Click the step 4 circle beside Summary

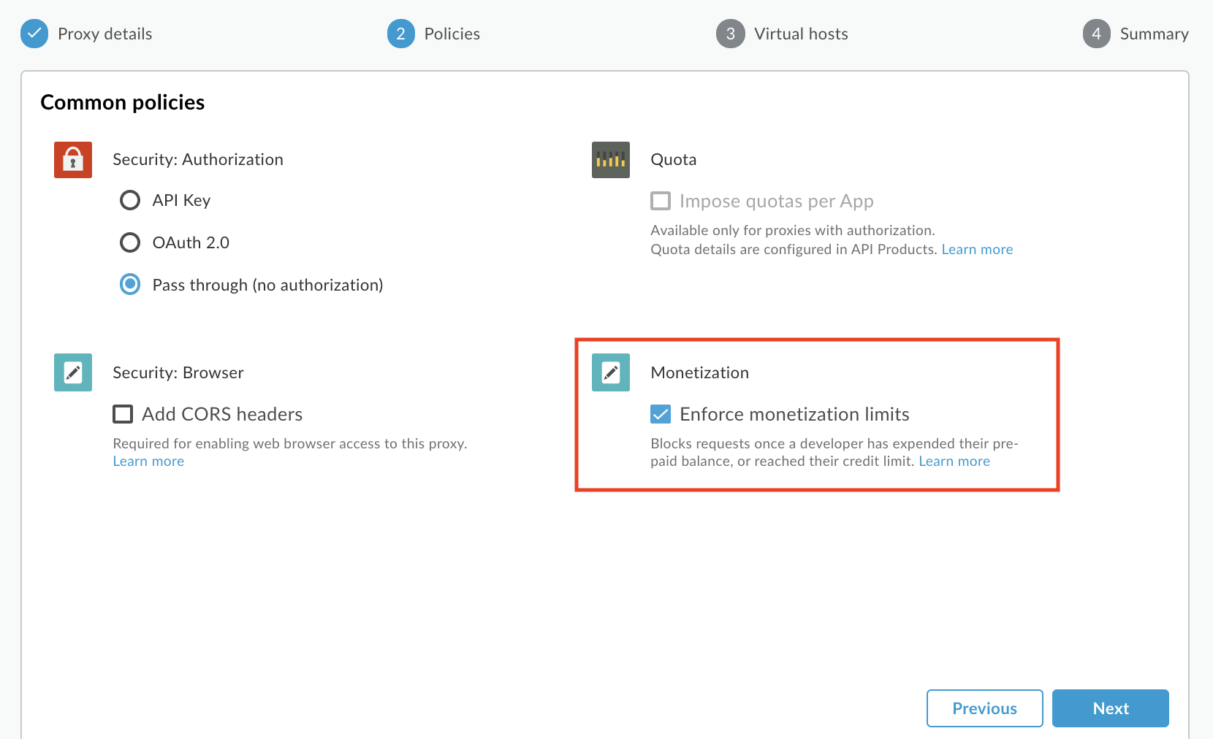[x=1096, y=34]
